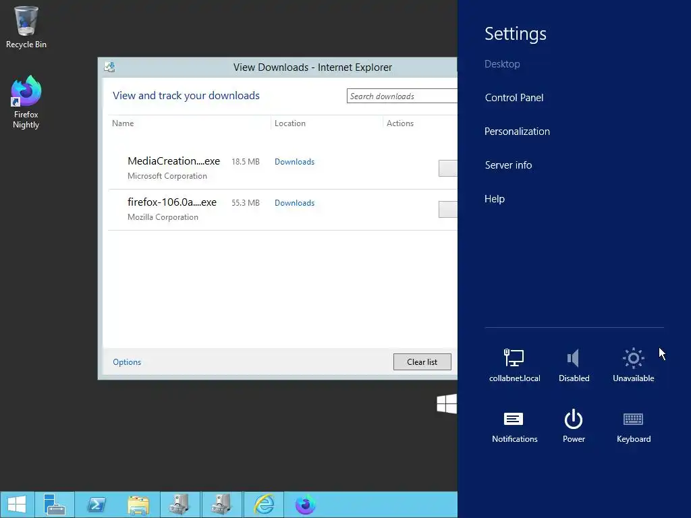Click action button for firefox-106.0a download
This screenshot has width=691, height=518.
point(448,209)
